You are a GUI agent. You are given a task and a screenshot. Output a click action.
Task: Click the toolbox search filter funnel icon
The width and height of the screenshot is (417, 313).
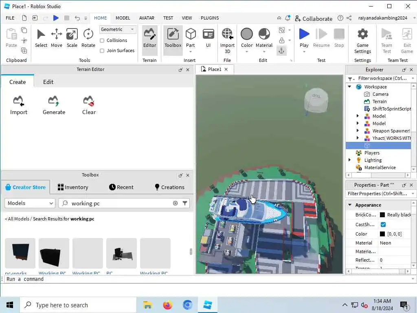click(185, 203)
